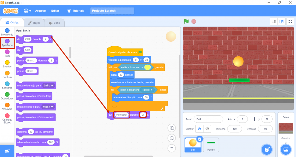Image resolution: width=296 pixels, height=157 pixels.
Task: Switch to the Código tab
Action: pos(12,23)
